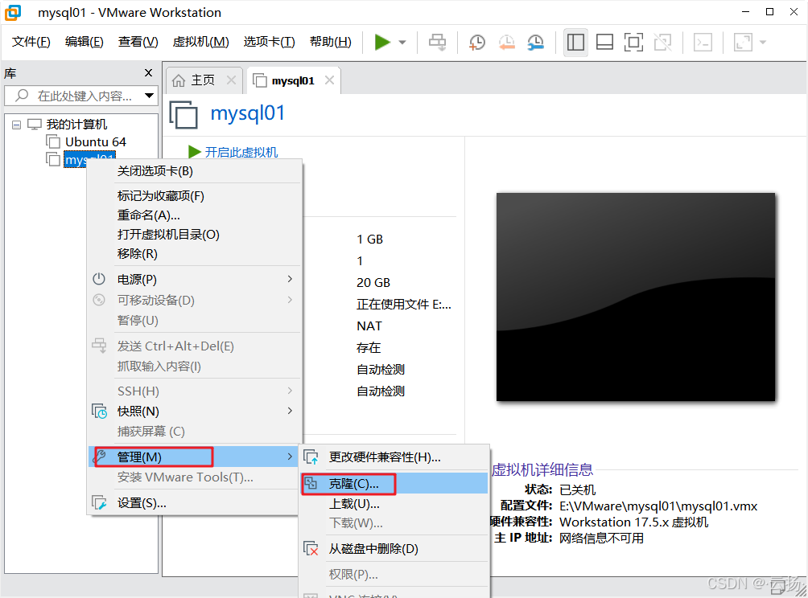Open the snapshot manager icon

click(x=536, y=43)
